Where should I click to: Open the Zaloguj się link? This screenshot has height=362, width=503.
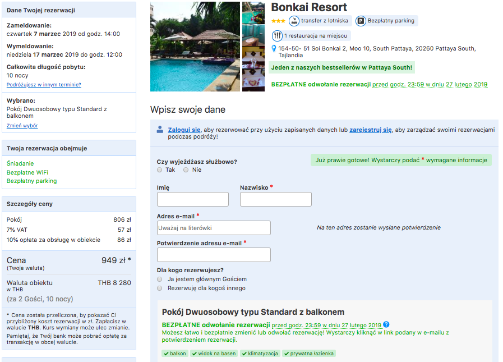click(184, 130)
